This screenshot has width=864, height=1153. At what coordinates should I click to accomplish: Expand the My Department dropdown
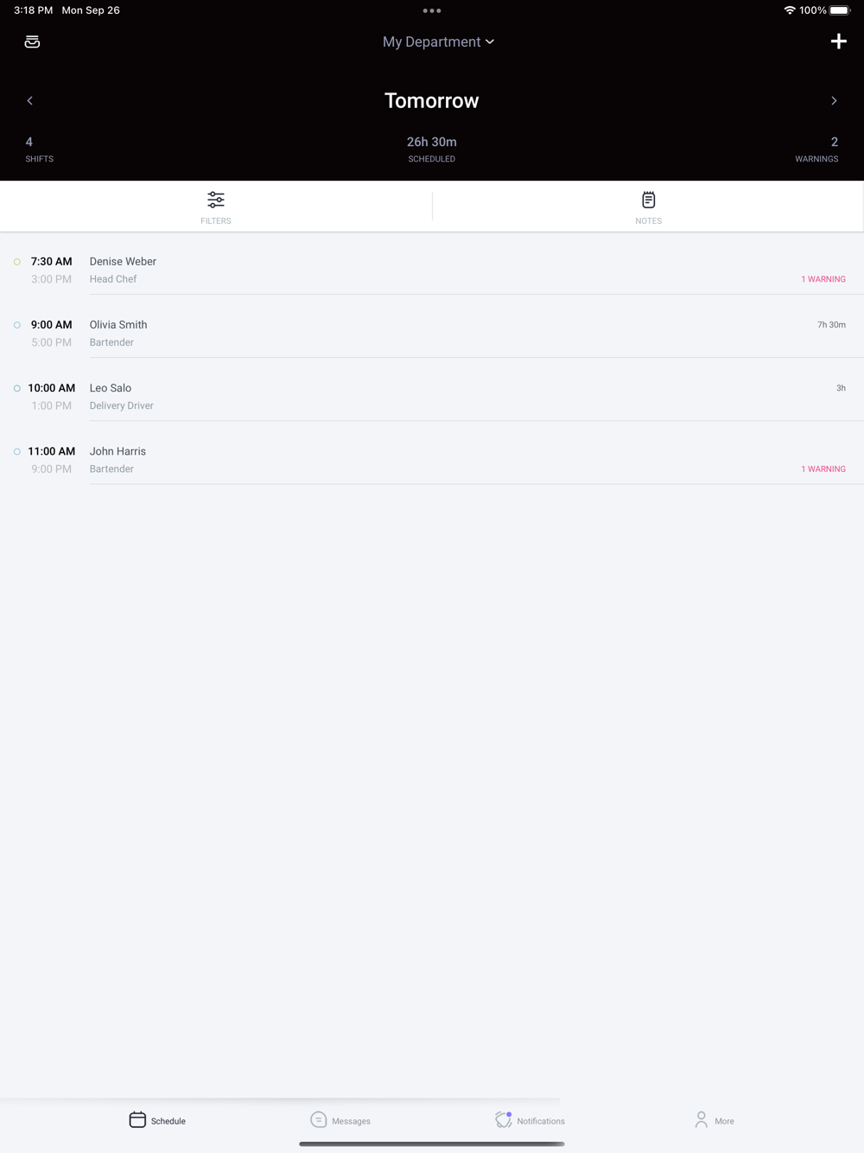[x=438, y=41]
